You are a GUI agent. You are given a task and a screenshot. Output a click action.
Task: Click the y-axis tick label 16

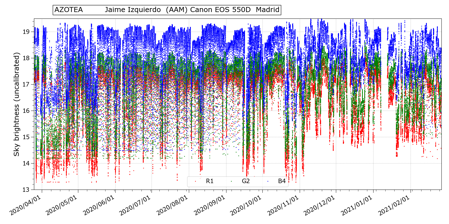(26, 111)
